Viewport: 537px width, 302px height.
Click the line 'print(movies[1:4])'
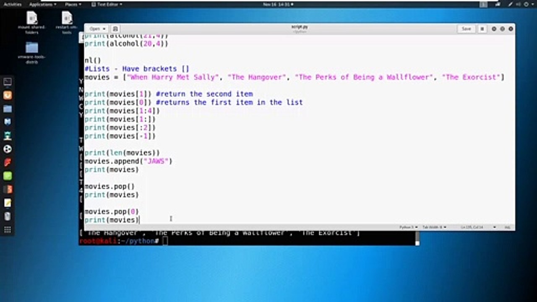[x=122, y=111]
